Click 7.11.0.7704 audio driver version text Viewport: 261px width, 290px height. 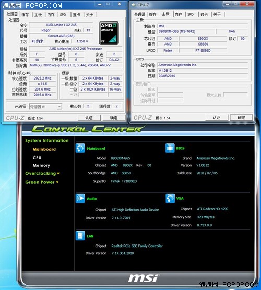click(121, 218)
